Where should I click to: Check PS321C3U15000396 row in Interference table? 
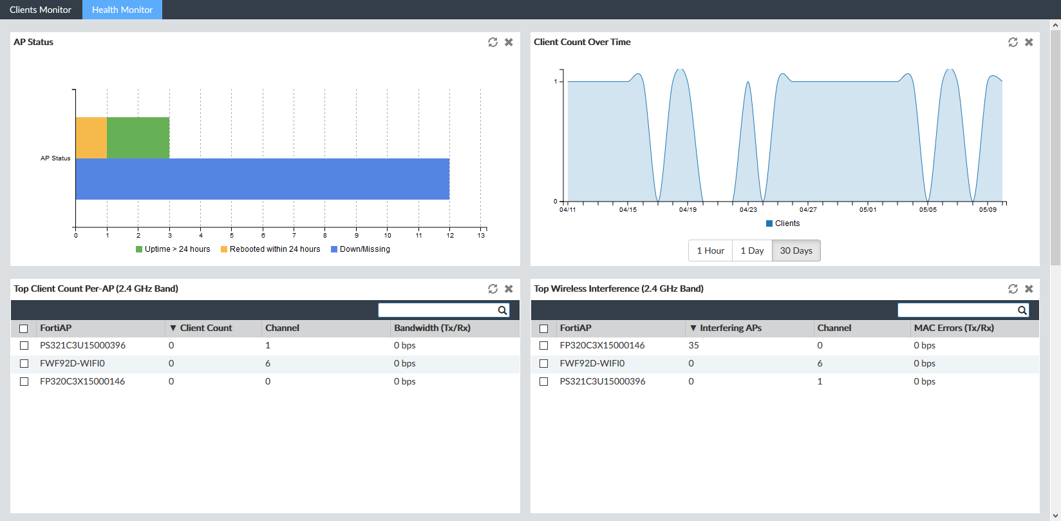pos(543,382)
